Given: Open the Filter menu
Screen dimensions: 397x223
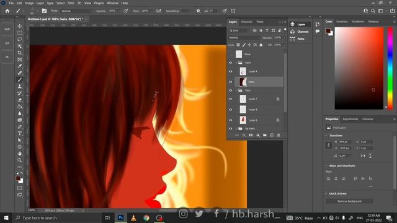Looking at the screenshot, I should pos(71,3).
